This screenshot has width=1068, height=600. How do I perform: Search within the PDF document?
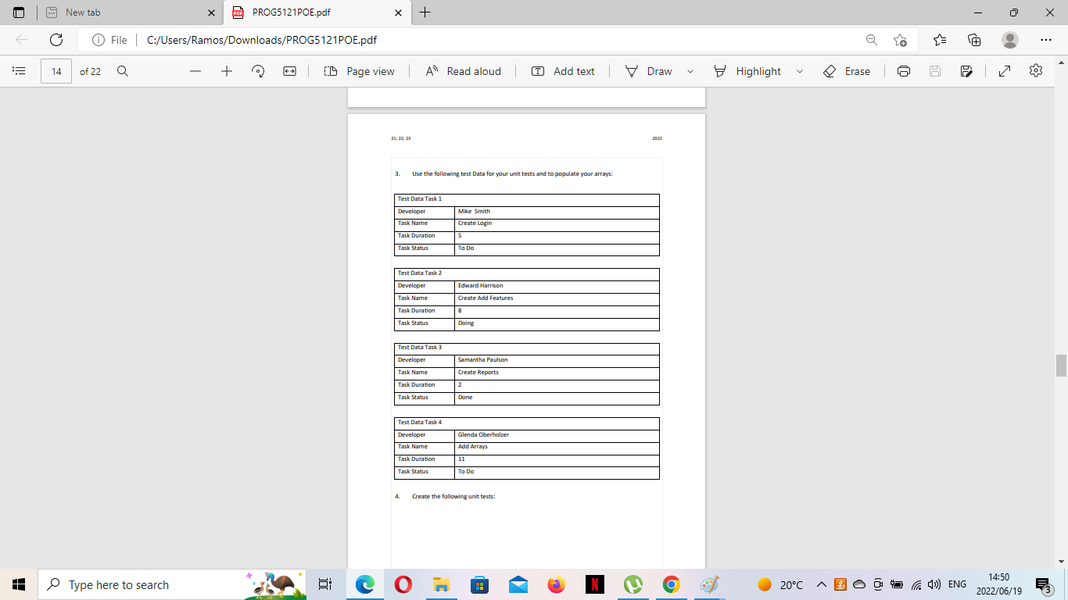(123, 71)
